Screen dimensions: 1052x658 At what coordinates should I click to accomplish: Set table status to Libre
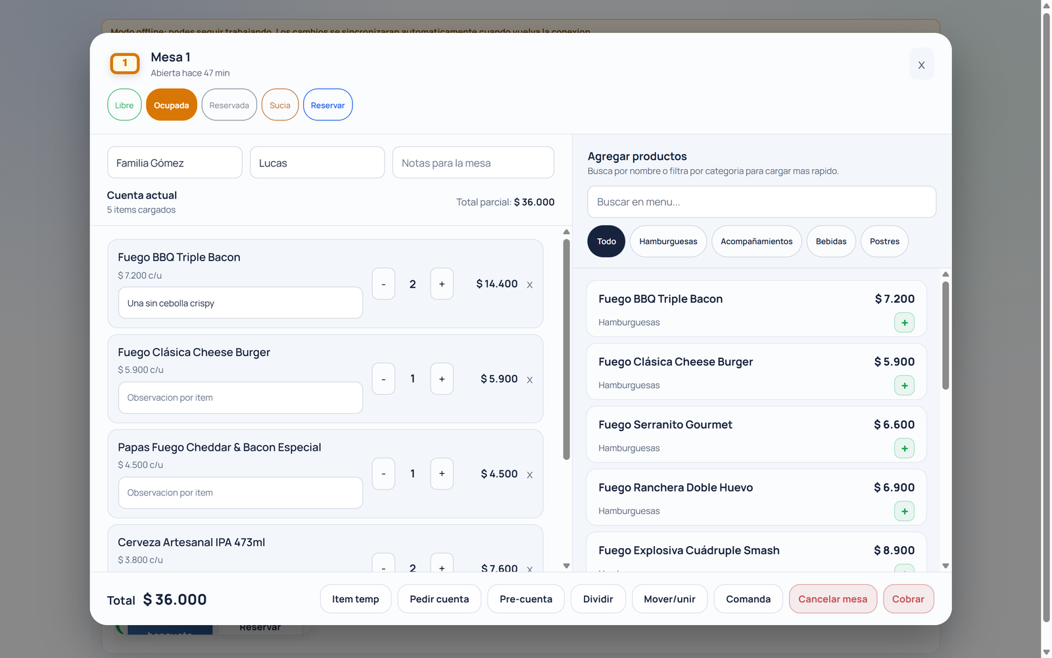[x=124, y=105]
